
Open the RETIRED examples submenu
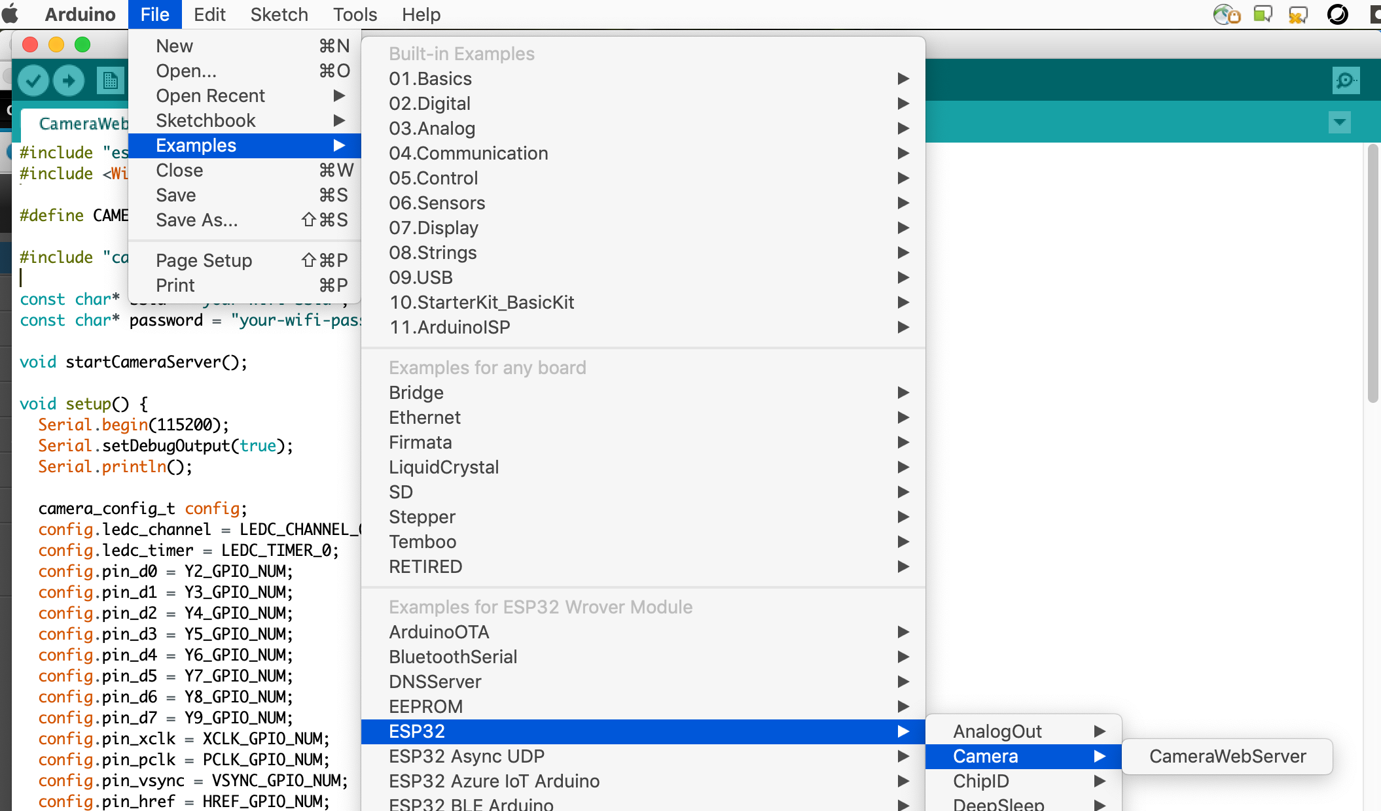coord(643,566)
